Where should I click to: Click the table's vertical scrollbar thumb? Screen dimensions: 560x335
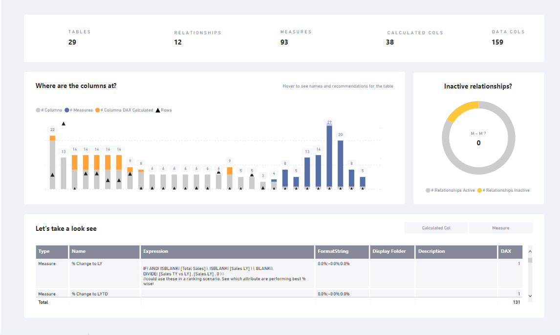pos(530,260)
